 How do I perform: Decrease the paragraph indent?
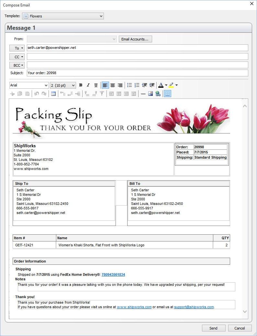pyautogui.click(x=144, y=85)
